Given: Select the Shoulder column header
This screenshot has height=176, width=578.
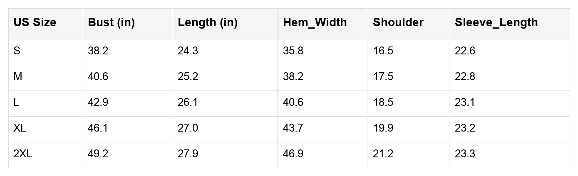Looking at the screenshot, I should click(398, 22).
